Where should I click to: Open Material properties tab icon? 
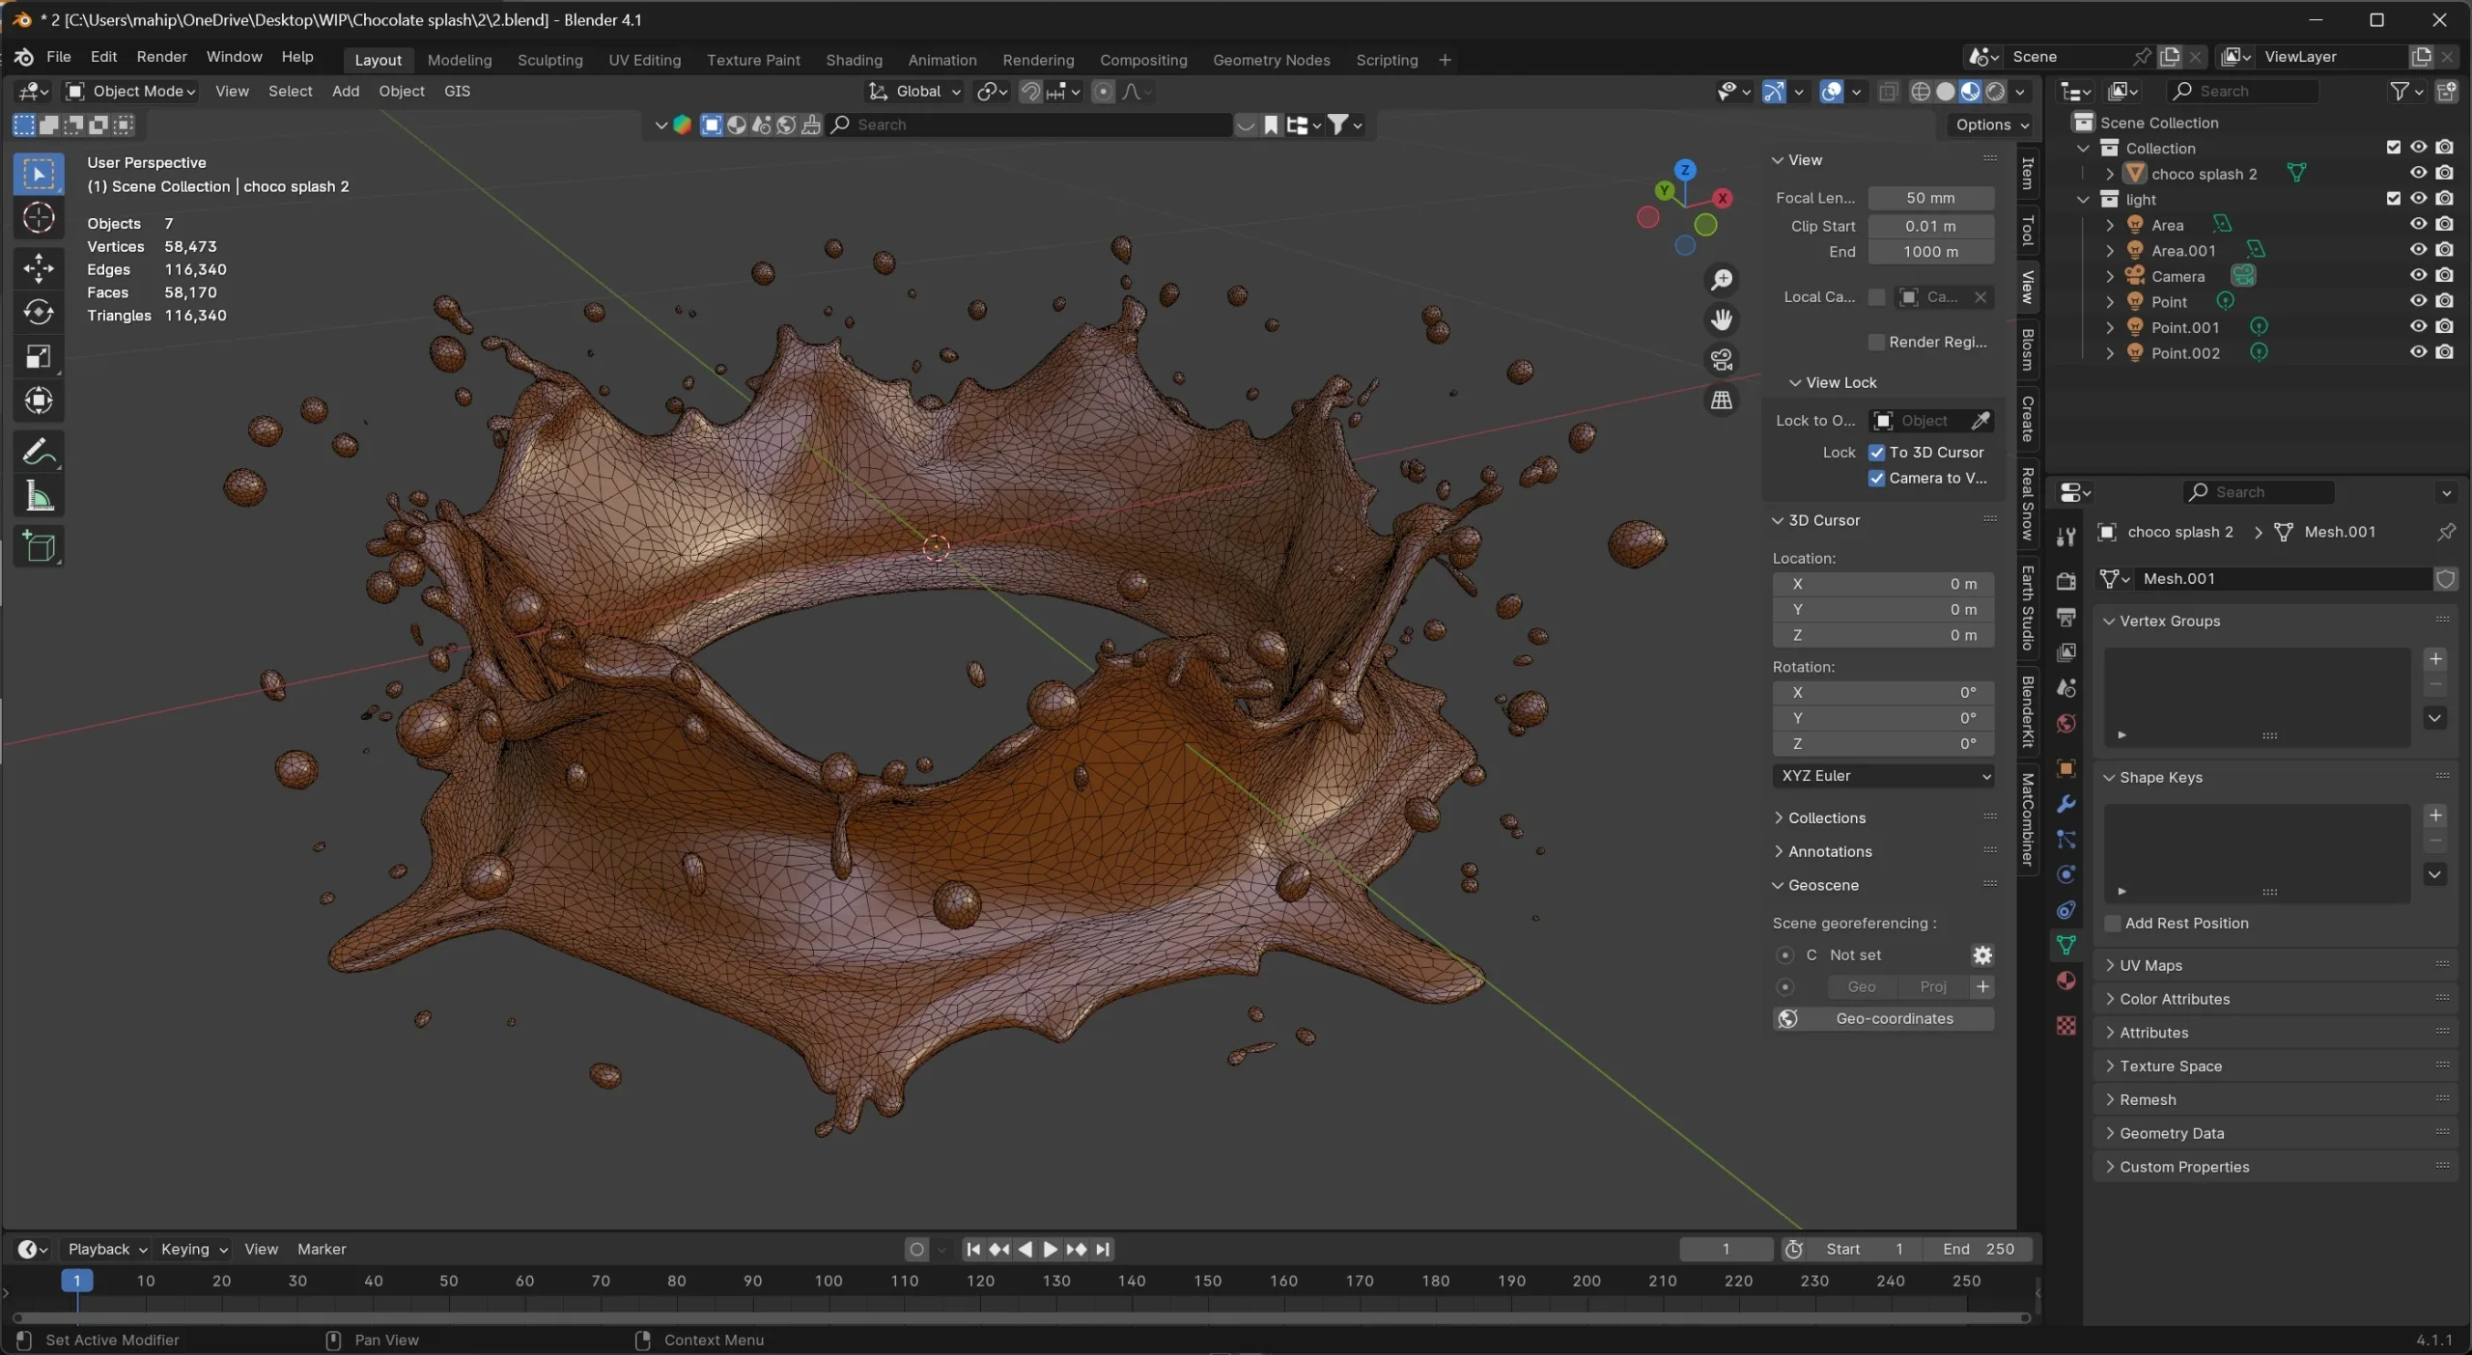click(x=2066, y=981)
